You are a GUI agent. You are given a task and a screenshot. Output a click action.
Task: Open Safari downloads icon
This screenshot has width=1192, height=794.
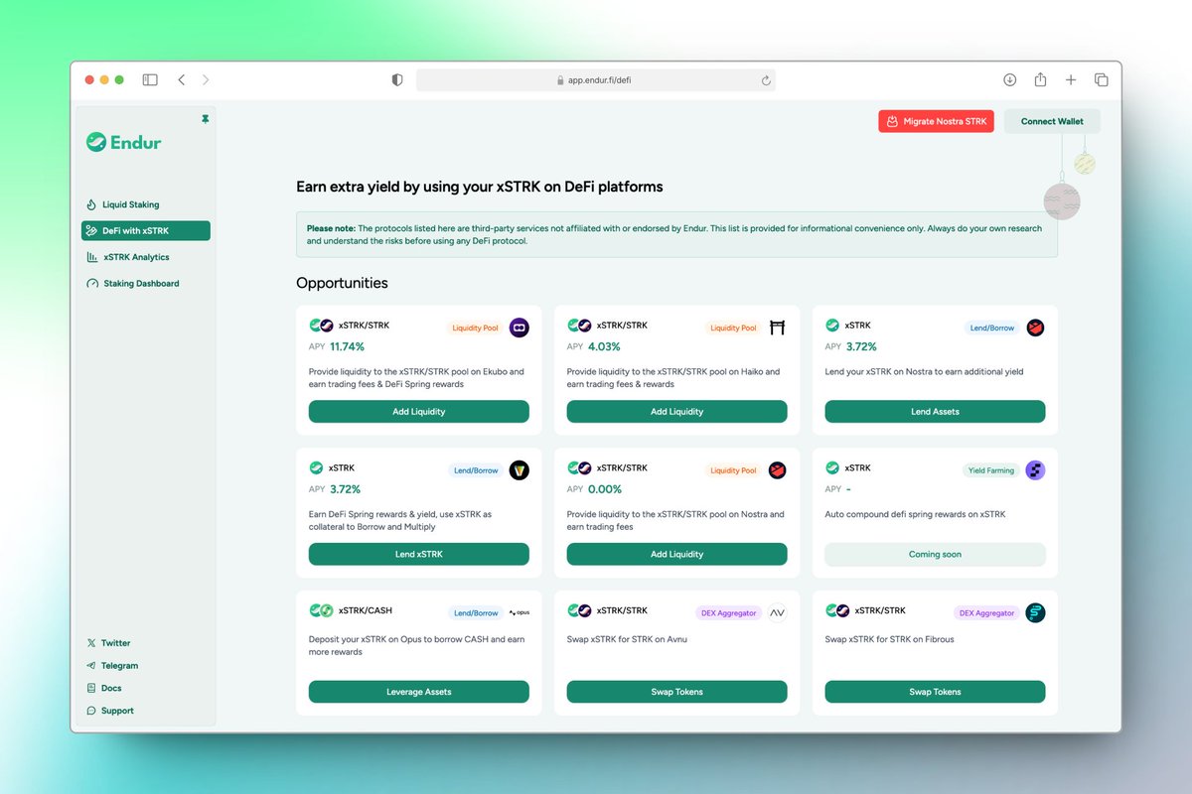pyautogui.click(x=1009, y=79)
